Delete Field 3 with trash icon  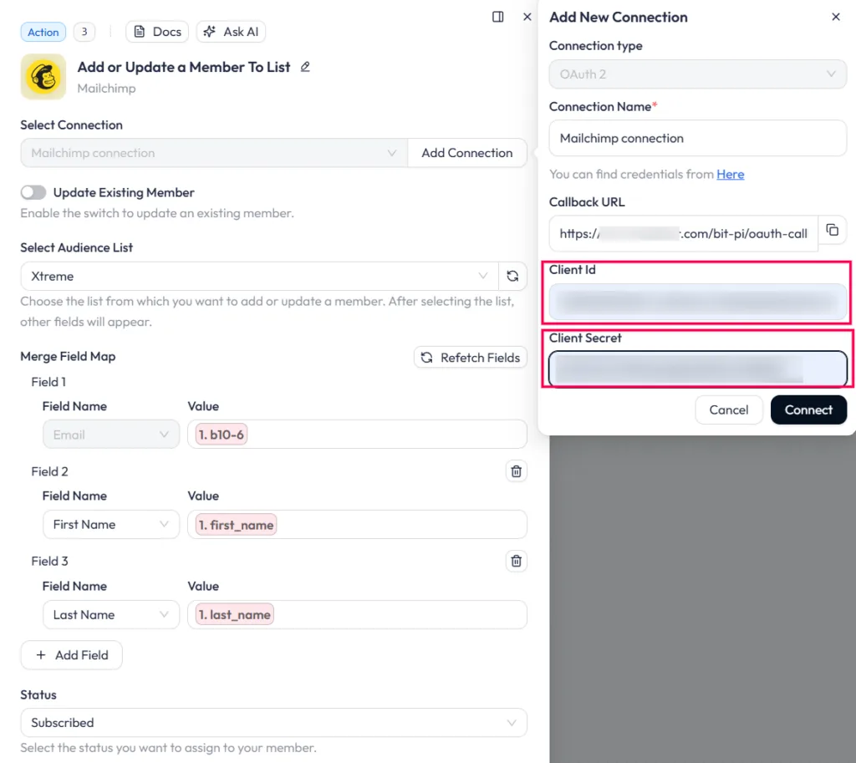pos(516,561)
